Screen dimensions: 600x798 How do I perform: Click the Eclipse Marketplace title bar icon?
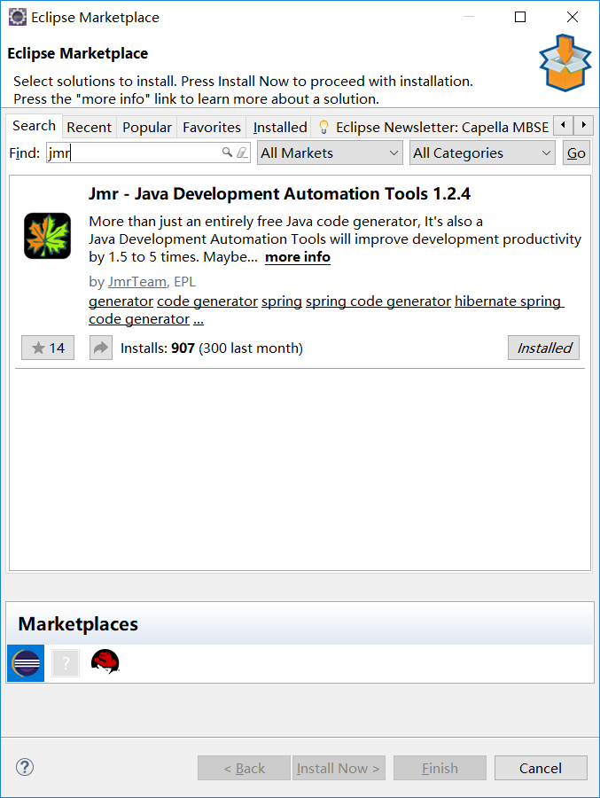[x=18, y=17]
